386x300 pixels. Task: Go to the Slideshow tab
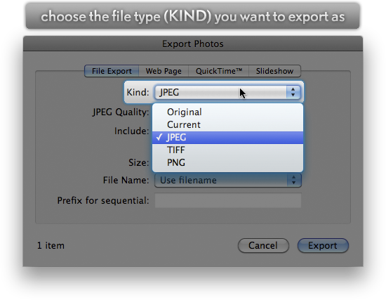coord(274,71)
